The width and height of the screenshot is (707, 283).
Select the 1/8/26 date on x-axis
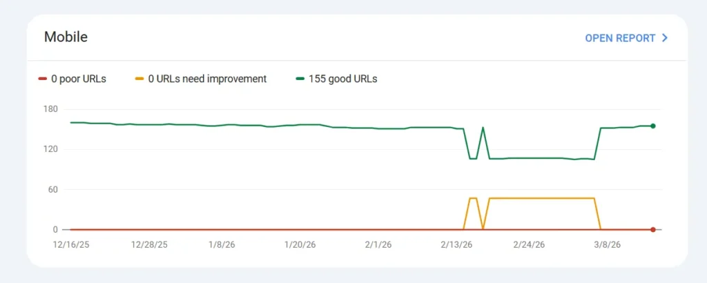point(225,244)
